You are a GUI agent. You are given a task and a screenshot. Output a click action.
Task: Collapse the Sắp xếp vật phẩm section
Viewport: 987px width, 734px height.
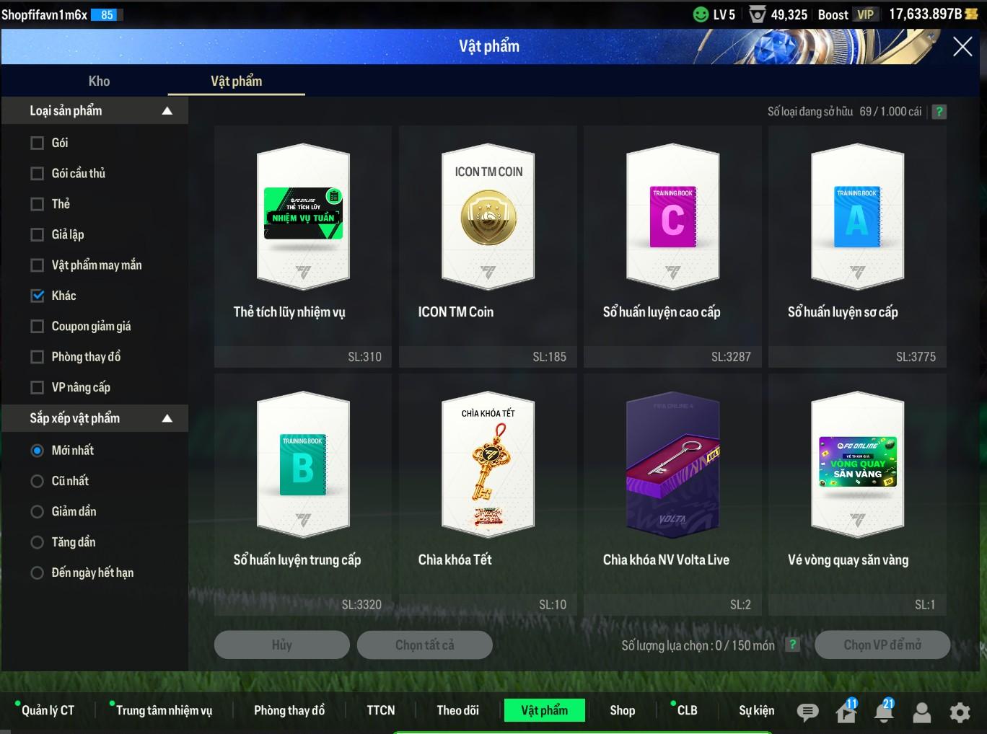click(167, 418)
